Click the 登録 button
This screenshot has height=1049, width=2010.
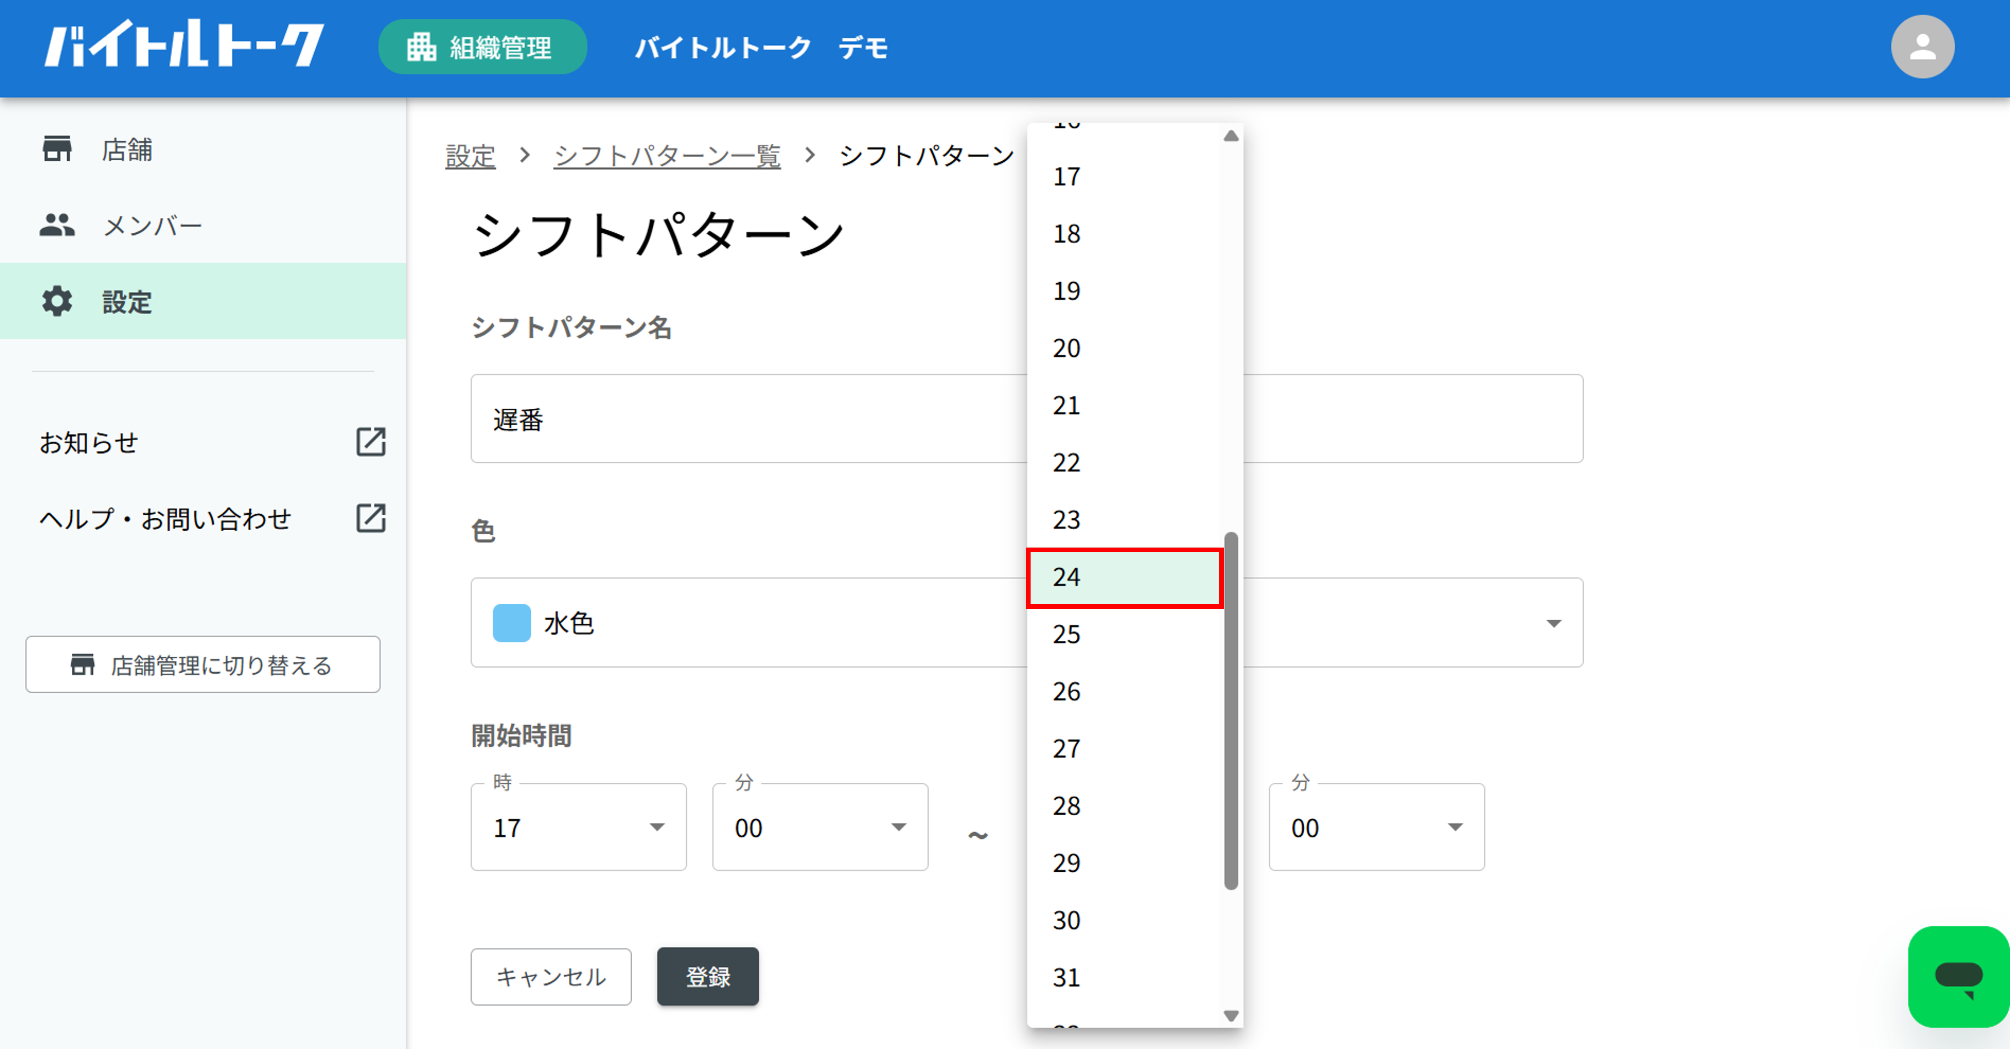tap(708, 976)
